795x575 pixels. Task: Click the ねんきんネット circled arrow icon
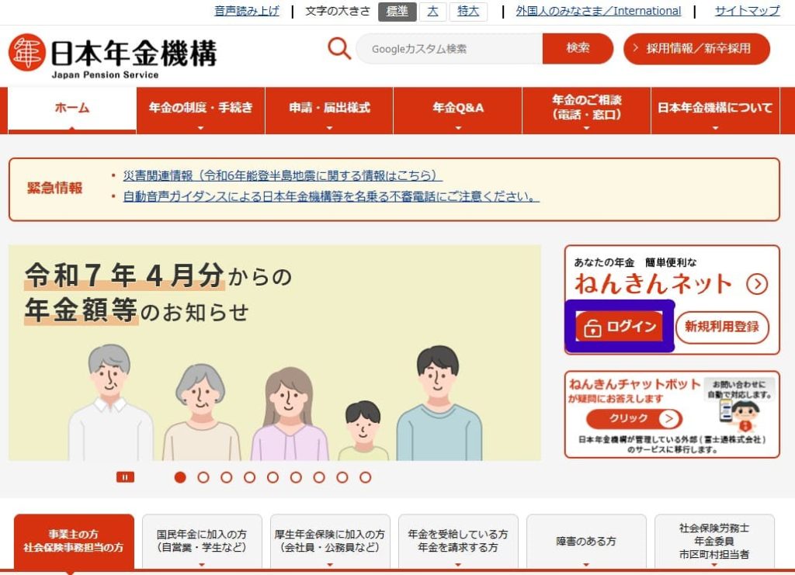[x=756, y=284]
